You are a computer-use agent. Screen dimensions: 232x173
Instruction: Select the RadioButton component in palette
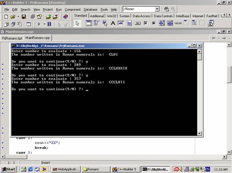tap(153, 23)
